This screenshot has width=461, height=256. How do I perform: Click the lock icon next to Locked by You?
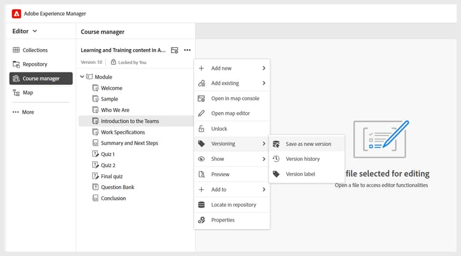click(x=113, y=62)
